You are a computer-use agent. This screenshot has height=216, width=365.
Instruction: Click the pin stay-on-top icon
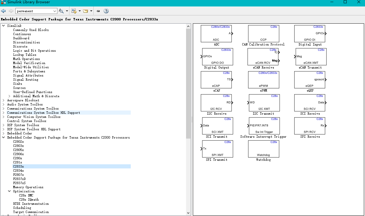pyautogui.click(x=98, y=11)
